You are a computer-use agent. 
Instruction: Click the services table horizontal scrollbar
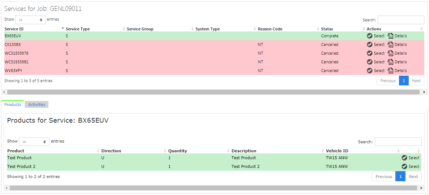coord(213,92)
